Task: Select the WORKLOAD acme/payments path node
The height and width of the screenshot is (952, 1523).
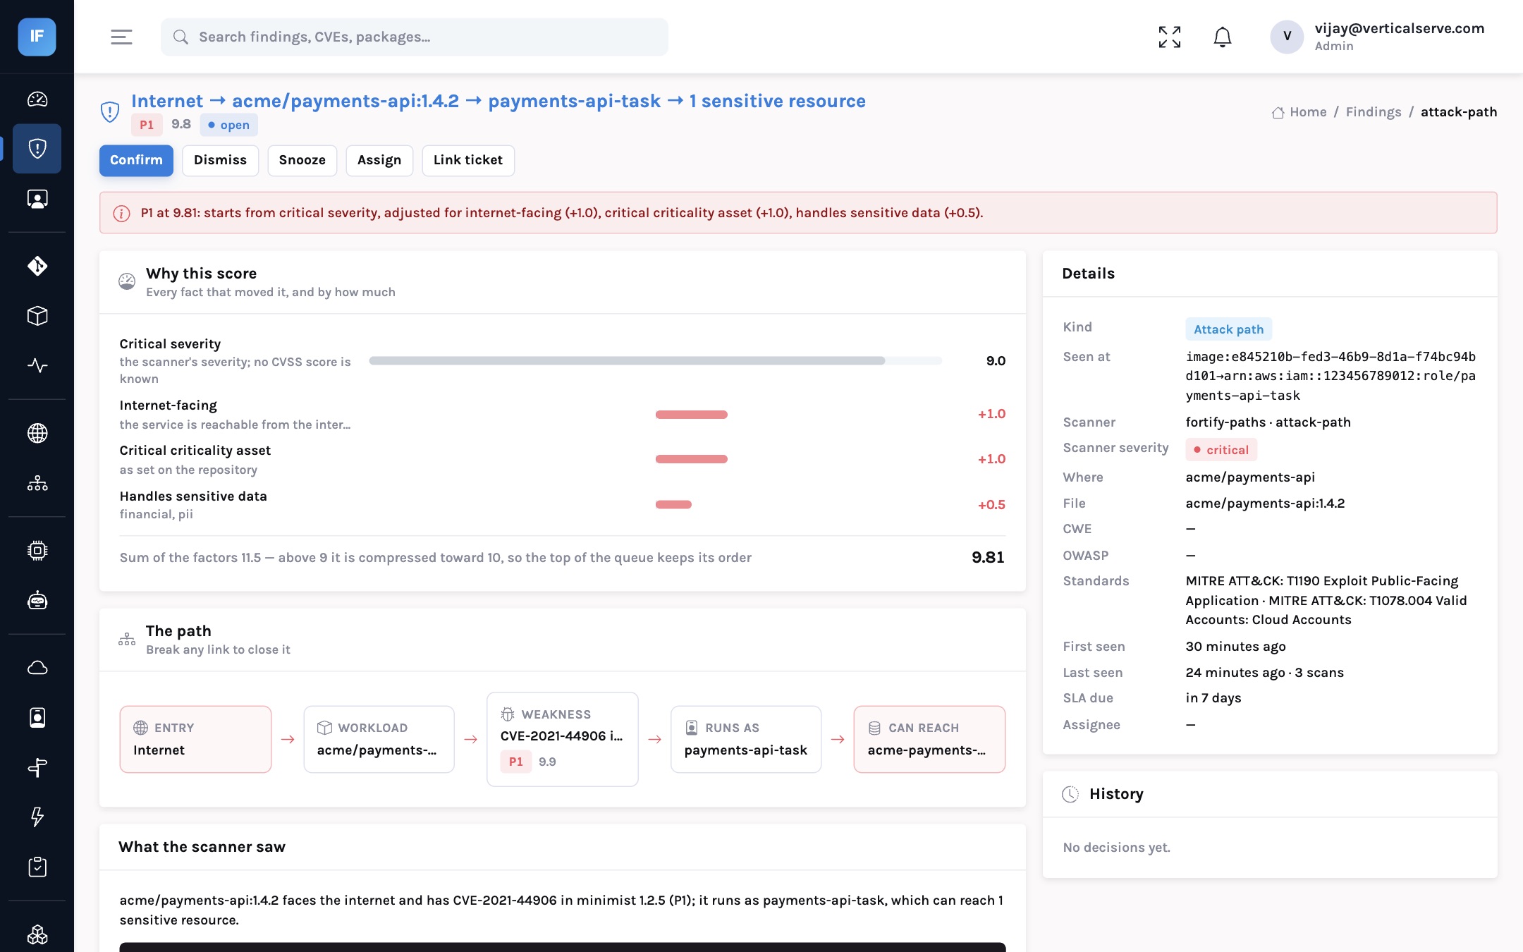Action: coord(379,739)
